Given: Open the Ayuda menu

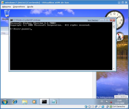Looking at the screenshot, I should [30, 7].
